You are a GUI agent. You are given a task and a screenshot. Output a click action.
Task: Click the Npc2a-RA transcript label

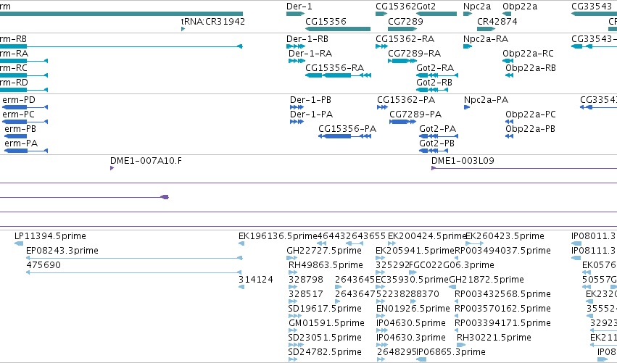tap(486, 39)
